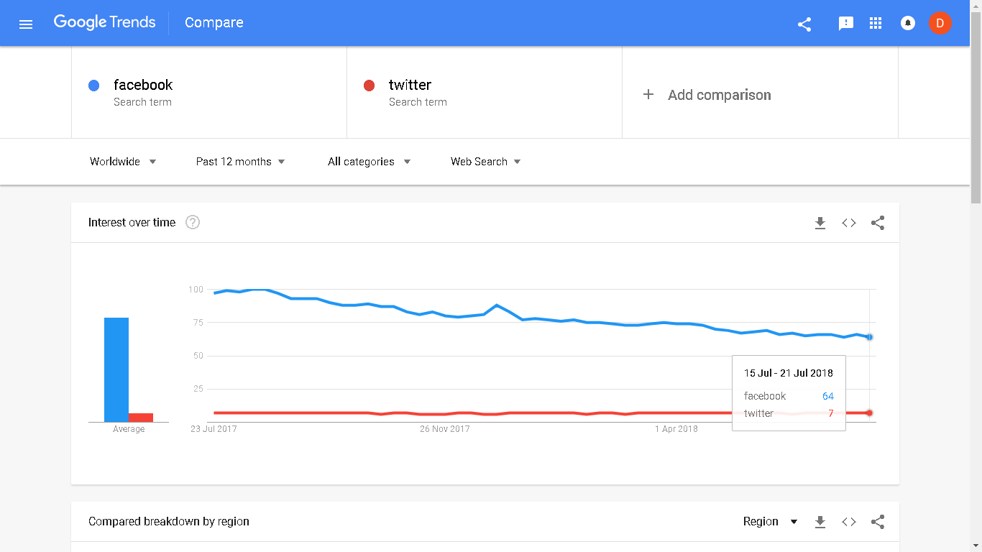Click Add comparison button

(x=707, y=95)
